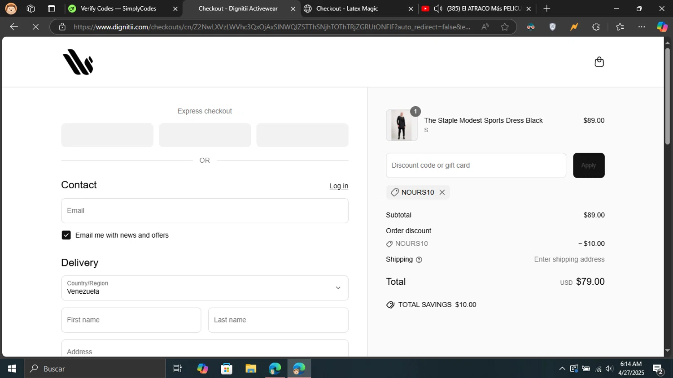Screen dimensions: 673x378
Task: Click the $79.00 total amount
Action: [x=590, y=282]
